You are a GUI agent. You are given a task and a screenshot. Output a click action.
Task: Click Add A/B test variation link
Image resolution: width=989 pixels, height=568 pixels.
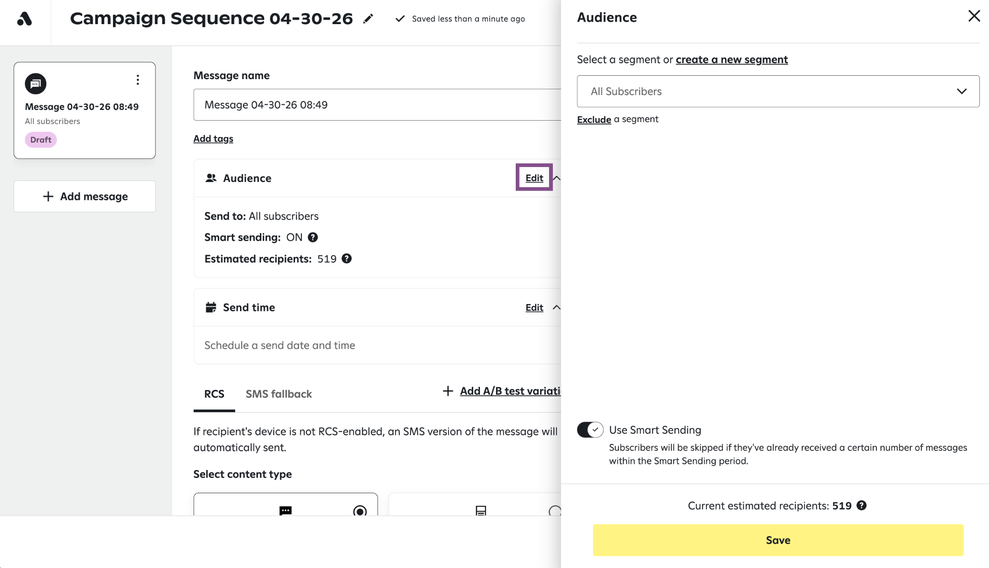click(x=510, y=391)
